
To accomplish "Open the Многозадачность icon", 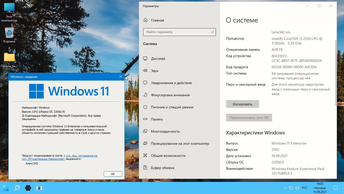I will pos(145,131).
